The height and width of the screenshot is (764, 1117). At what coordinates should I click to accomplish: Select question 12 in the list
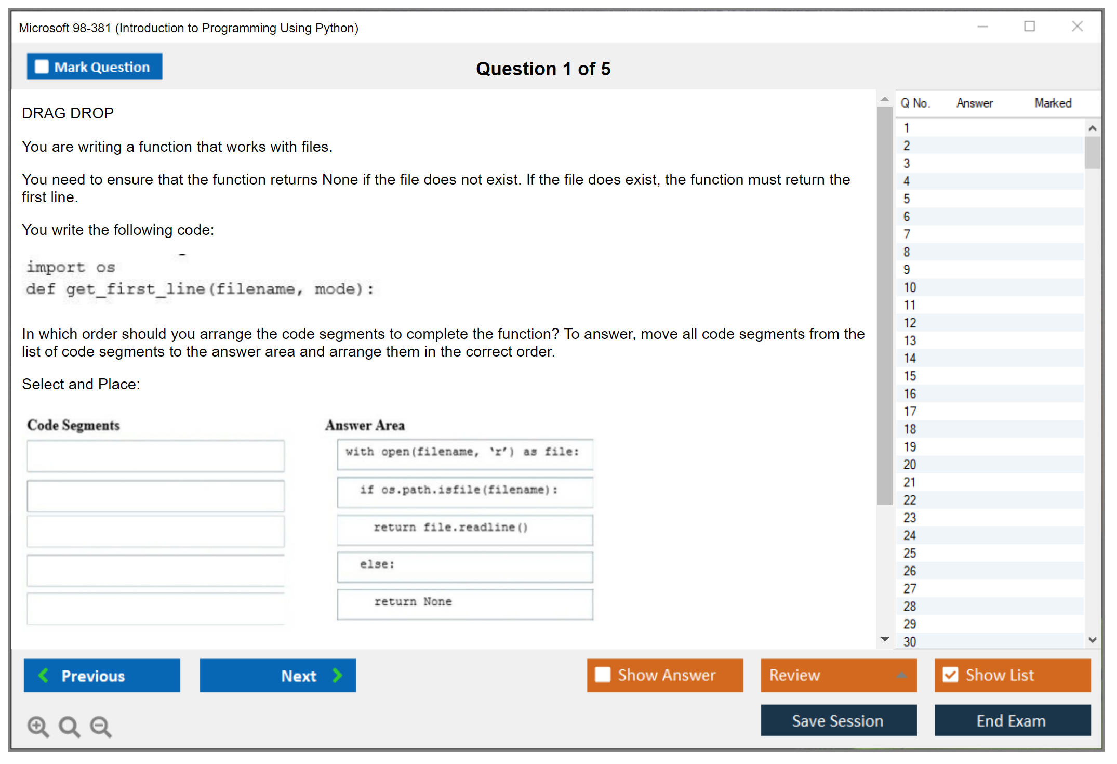pos(910,323)
